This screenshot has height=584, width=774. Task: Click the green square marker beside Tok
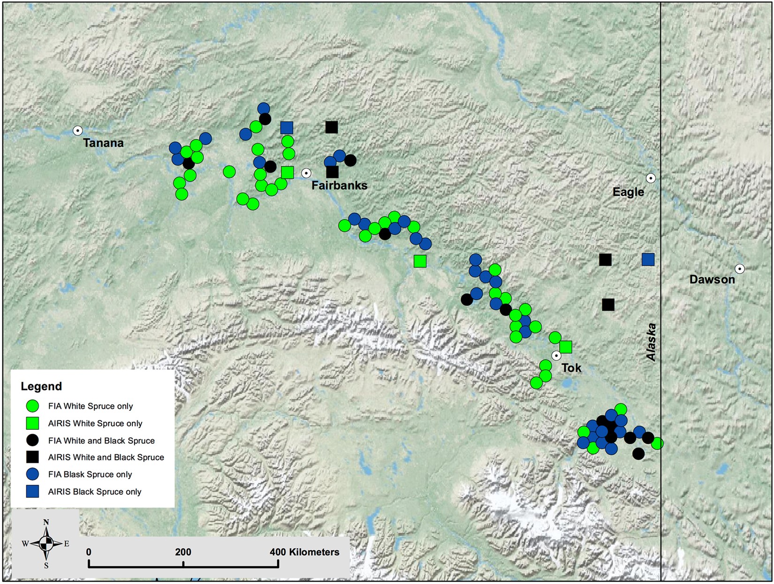point(566,347)
